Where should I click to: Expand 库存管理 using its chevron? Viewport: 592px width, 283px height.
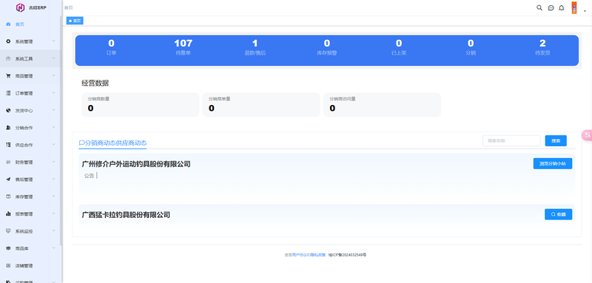click(53, 197)
